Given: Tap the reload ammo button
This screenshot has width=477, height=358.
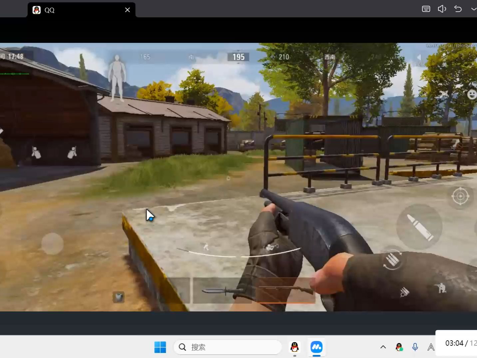Looking at the screenshot, I should pos(392,260).
